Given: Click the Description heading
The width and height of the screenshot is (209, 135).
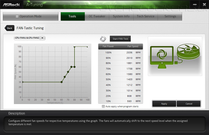Looking at the screenshot, I should coord(17,113).
